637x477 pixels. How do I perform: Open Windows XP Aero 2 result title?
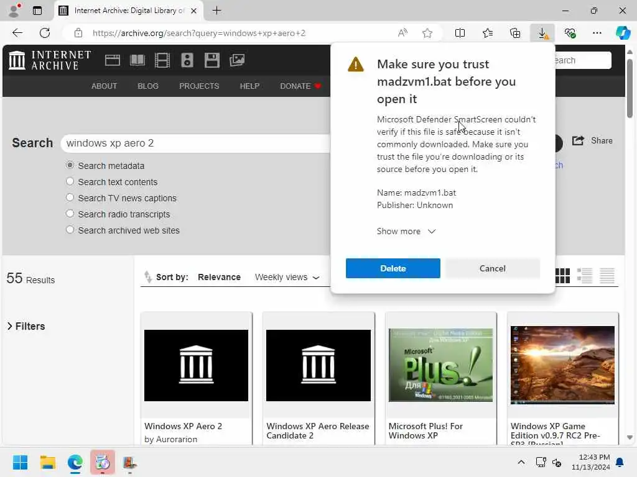(184, 426)
